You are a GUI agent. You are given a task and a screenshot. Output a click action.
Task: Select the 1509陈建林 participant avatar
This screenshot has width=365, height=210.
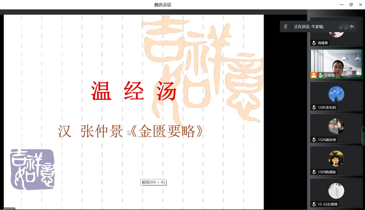click(x=336, y=159)
